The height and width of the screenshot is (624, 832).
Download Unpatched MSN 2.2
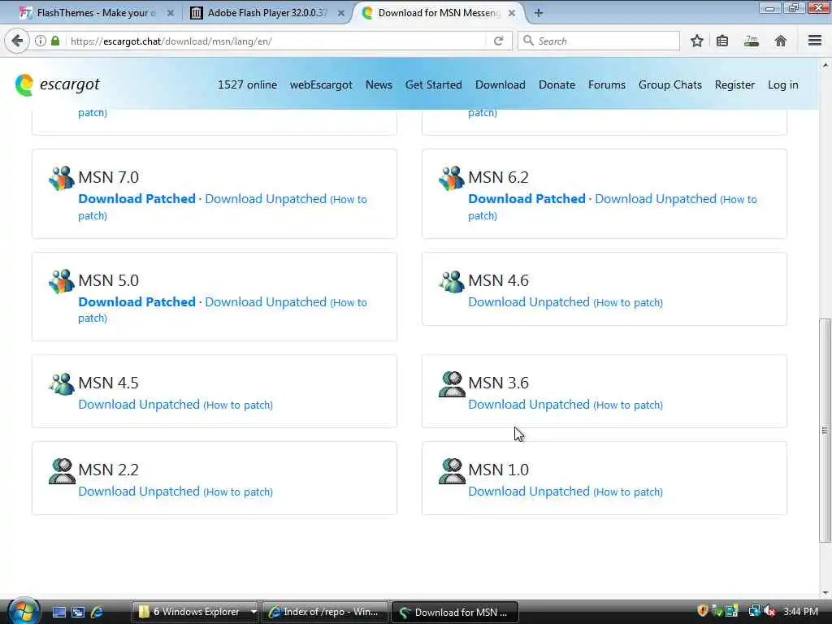pyautogui.click(x=139, y=491)
